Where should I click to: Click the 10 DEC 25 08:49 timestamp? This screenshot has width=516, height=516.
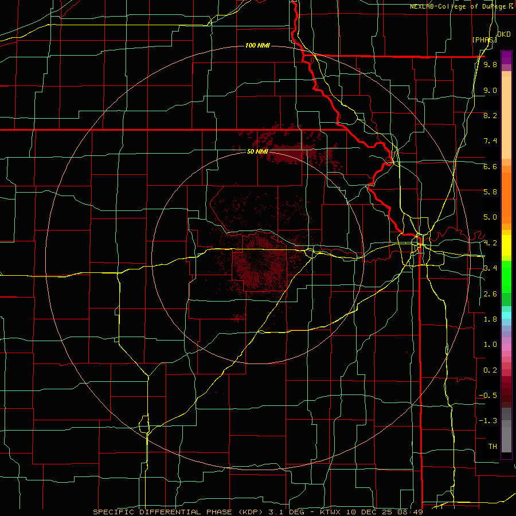click(x=384, y=512)
